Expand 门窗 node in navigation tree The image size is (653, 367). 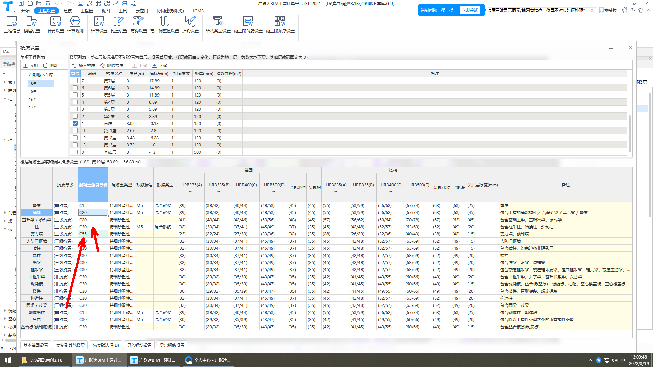click(x=5, y=213)
